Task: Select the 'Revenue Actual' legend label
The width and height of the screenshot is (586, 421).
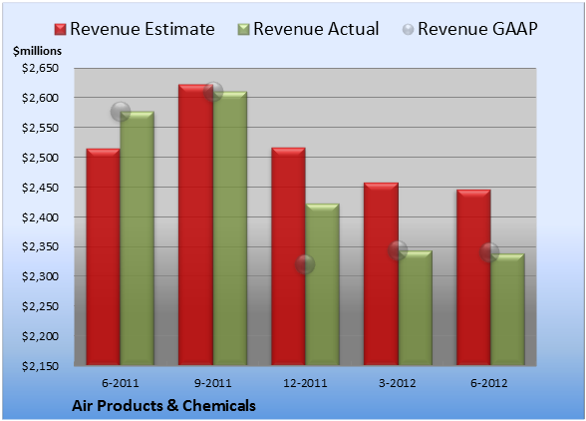Action: point(316,29)
